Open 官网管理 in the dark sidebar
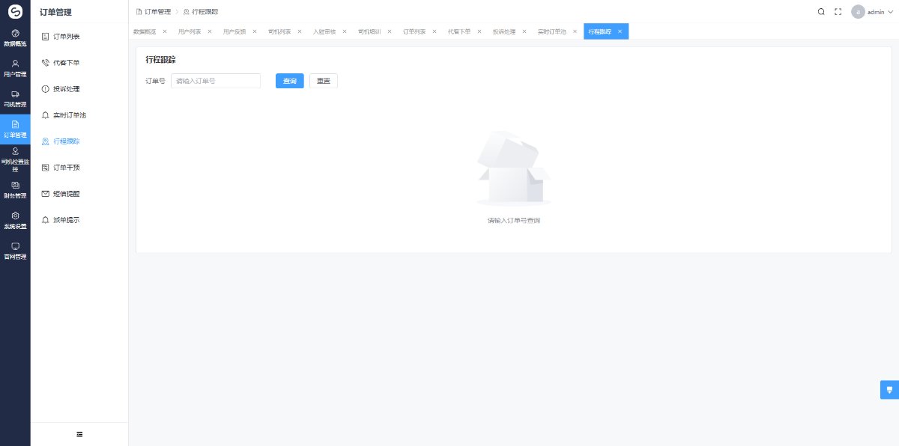The image size is (899, 446). pos(15,251)
